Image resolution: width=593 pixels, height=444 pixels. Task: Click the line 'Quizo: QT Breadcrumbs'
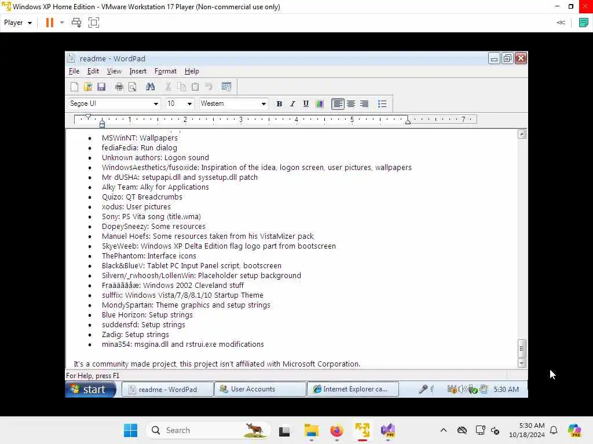pos(142,197)
